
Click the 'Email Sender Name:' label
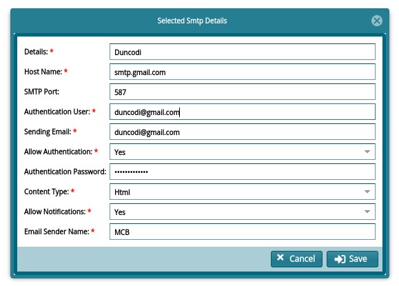coord(57,232)
